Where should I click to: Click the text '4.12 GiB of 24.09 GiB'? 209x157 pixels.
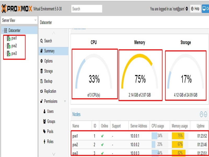point(185,95)
